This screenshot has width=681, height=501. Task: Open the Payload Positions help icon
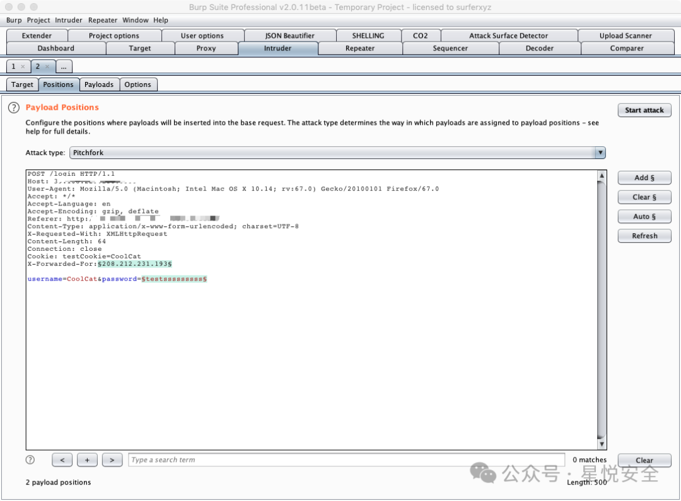[14, 108]
